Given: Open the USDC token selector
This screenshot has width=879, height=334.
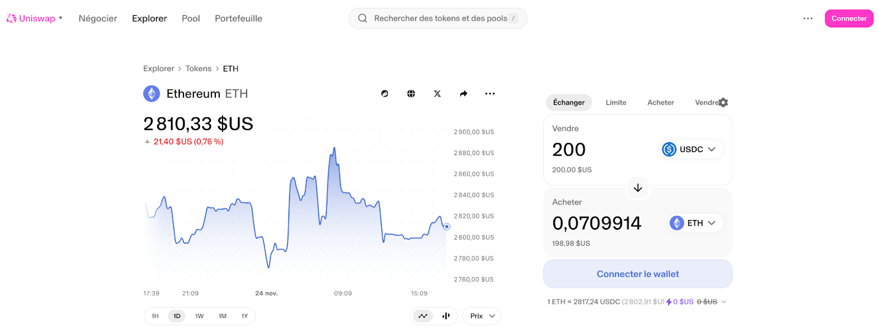Looking at the screenshot, I should point(692,149).
